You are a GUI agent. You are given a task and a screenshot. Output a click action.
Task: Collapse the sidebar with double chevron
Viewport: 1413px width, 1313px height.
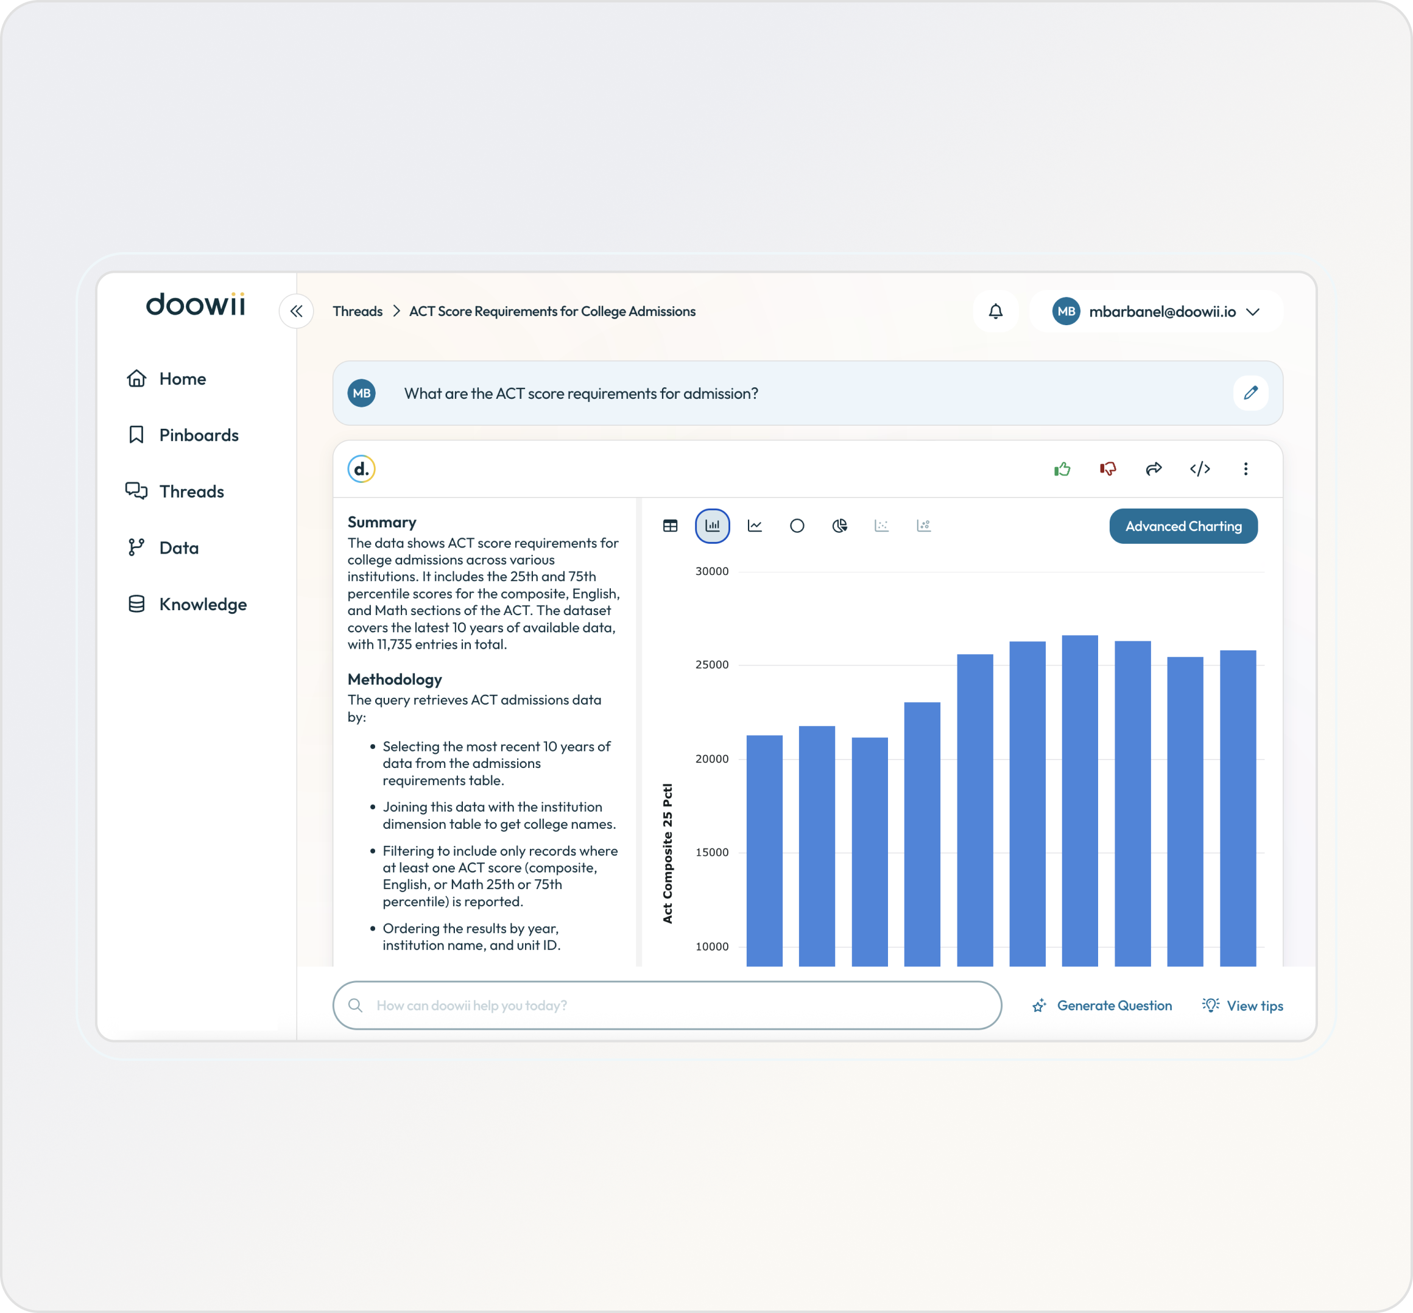pos(296,311)
